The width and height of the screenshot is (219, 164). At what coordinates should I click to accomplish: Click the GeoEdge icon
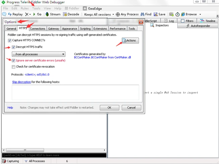click(x=85, y=8)
